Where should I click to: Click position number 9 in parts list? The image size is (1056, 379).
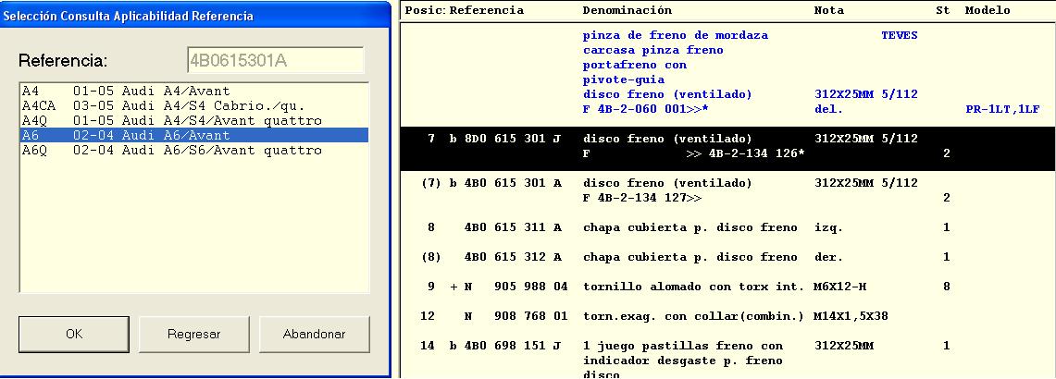[x=431, y=287]
